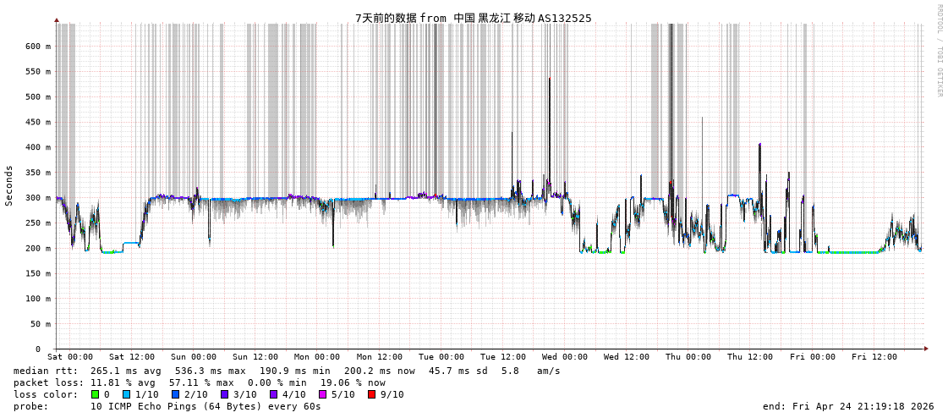Select the Sat 00:00 time axis label

pos(70,357)
